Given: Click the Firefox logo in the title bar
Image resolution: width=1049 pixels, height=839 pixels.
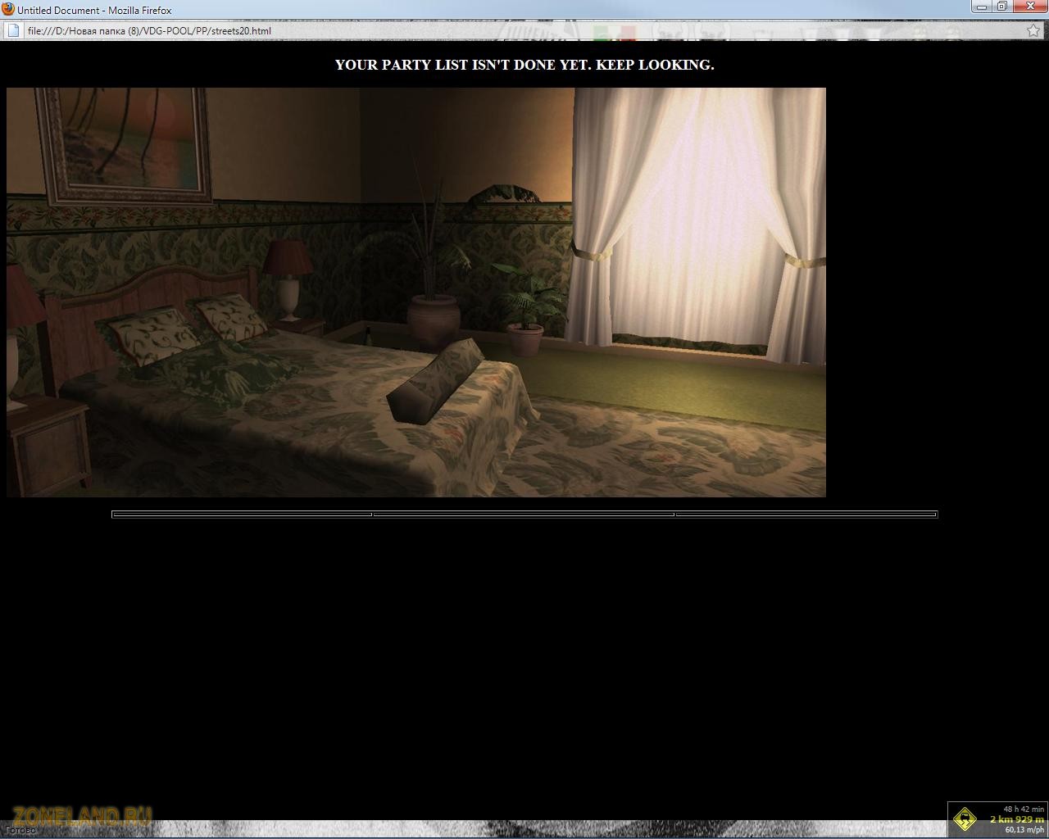Looking at the screenshot, I should click(x=8, y=10).
